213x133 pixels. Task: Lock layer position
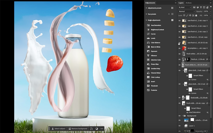(190, 15)
